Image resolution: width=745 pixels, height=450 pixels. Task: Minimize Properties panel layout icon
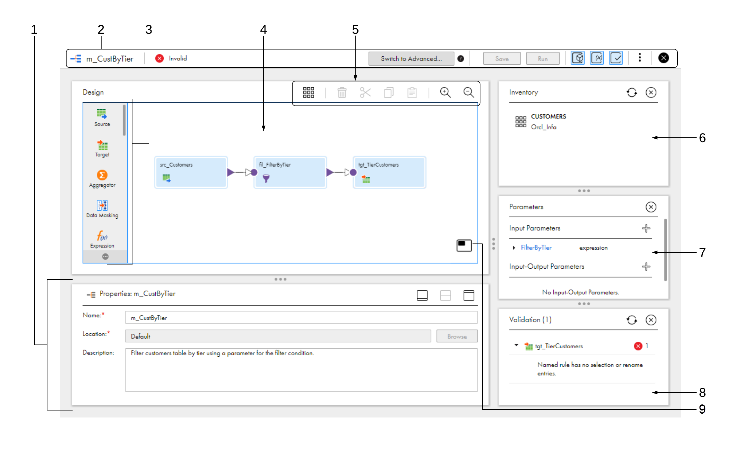(x=422, y=295)
